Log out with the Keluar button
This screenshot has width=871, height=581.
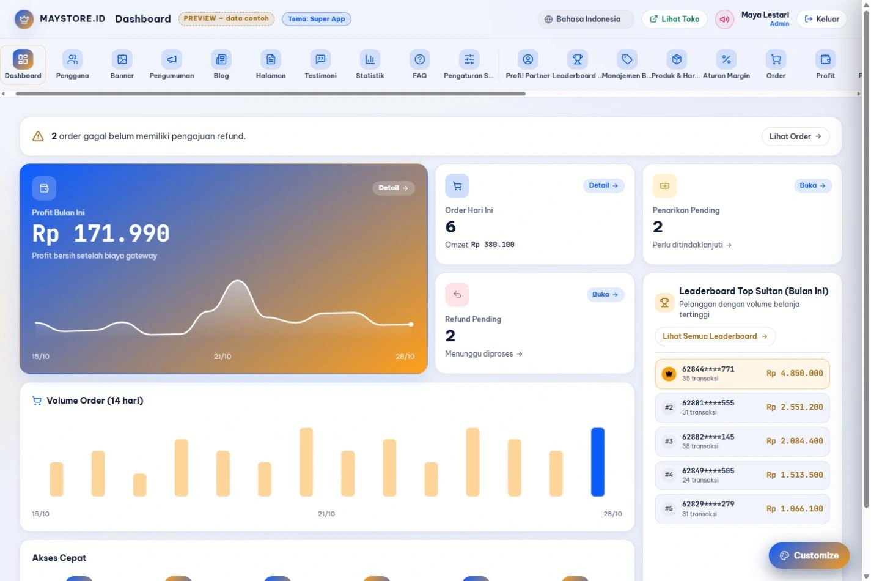pos(822,19)
